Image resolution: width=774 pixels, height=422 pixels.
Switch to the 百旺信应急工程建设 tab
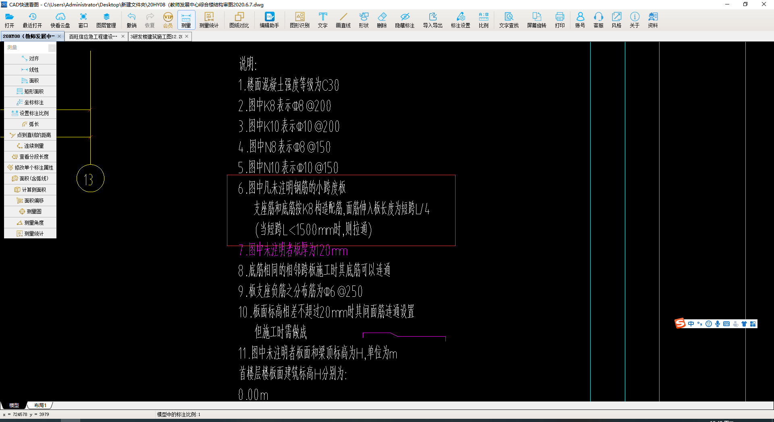(93, 36)
